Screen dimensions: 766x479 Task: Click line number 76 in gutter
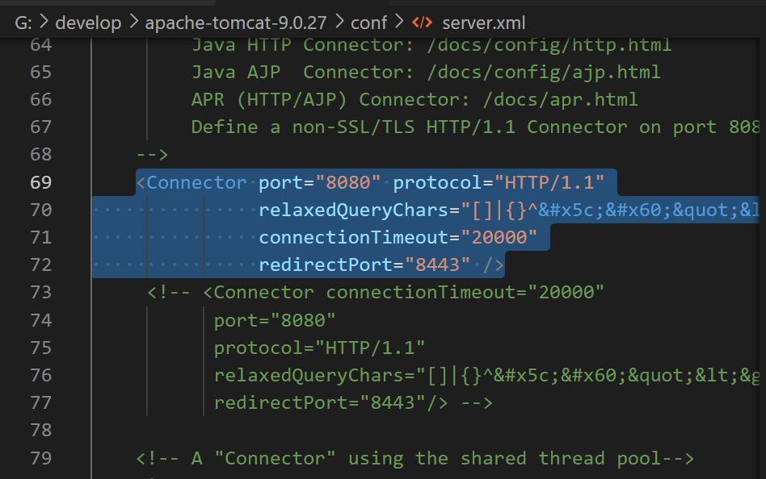tap(41, 375)
